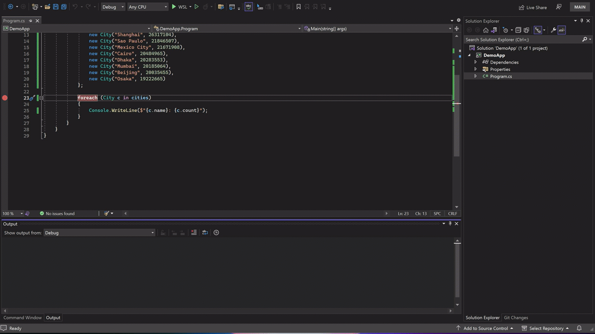This screenshot has height=334, width=595.
Task: Select the Undo icon
Action: pyautogui.click(x=75, y=6)
